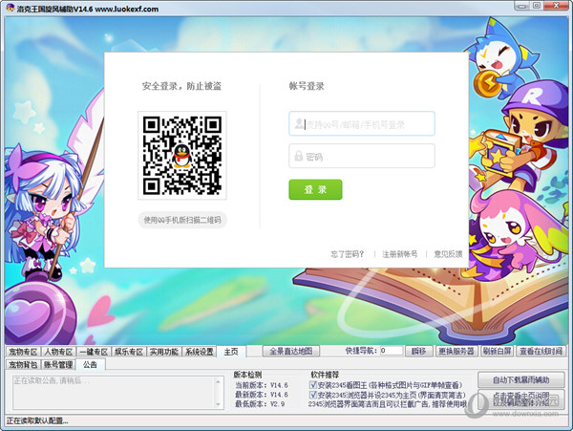Switch to the 人物专区 tab

58,352
